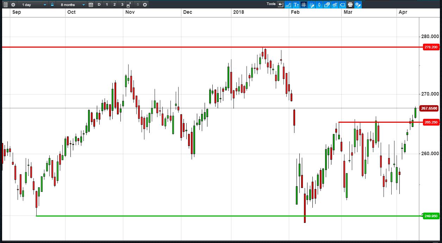
Task: Select the D preset button
Action: click(99, 5)
